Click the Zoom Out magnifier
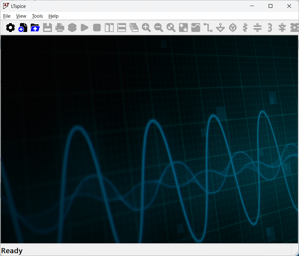 159,28
